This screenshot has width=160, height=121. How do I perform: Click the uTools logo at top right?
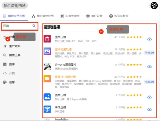click(154, 5)
